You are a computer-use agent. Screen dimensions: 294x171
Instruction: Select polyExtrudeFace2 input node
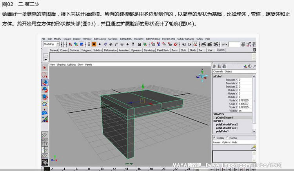coord(227,124)
